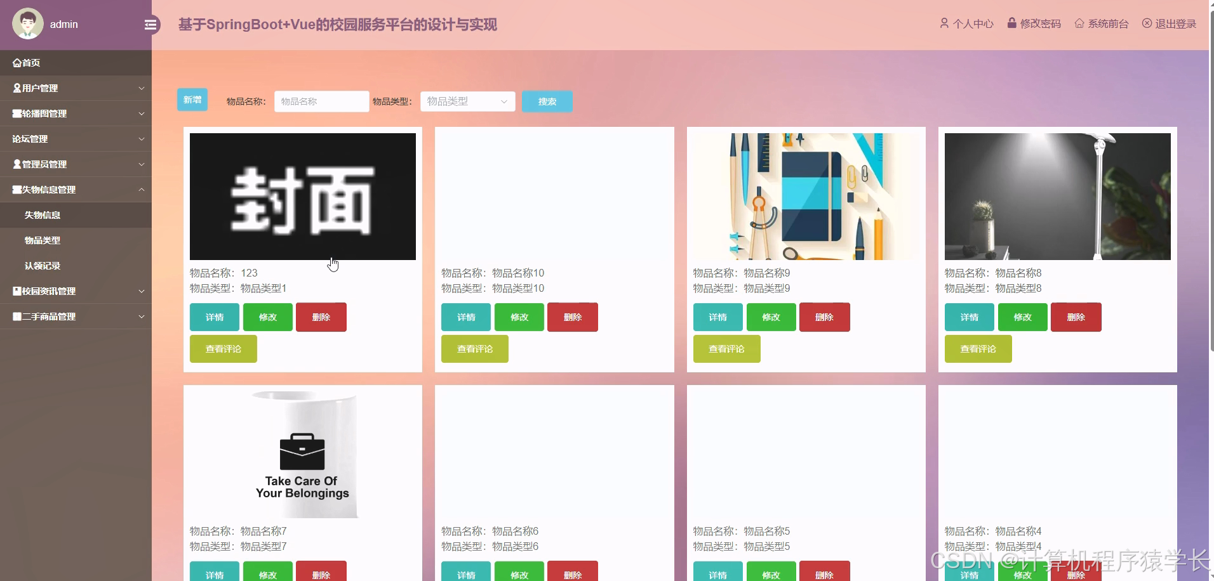This screenshot has height=581, width=1214.
Task: Click the 二手商品管理 sidebar icon
Action: tap(15, 316)
